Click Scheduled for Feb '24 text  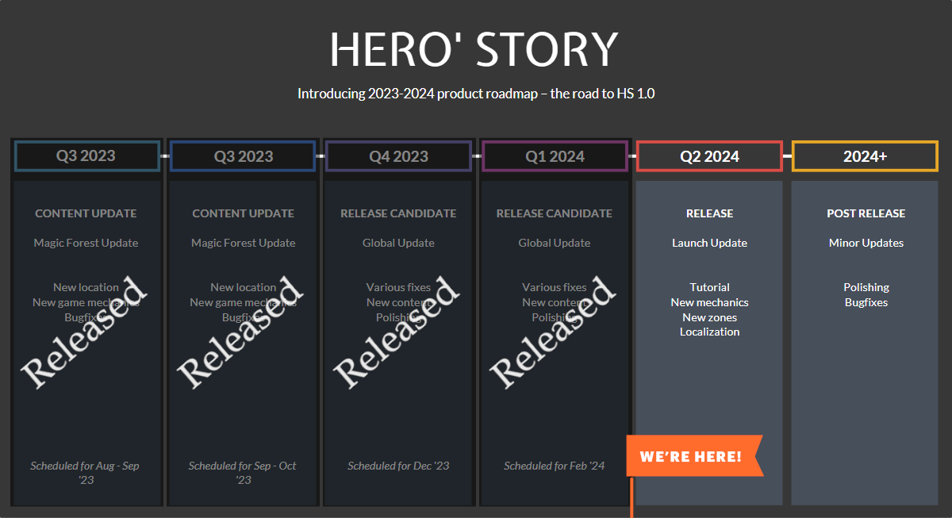[x=554, y=466]
